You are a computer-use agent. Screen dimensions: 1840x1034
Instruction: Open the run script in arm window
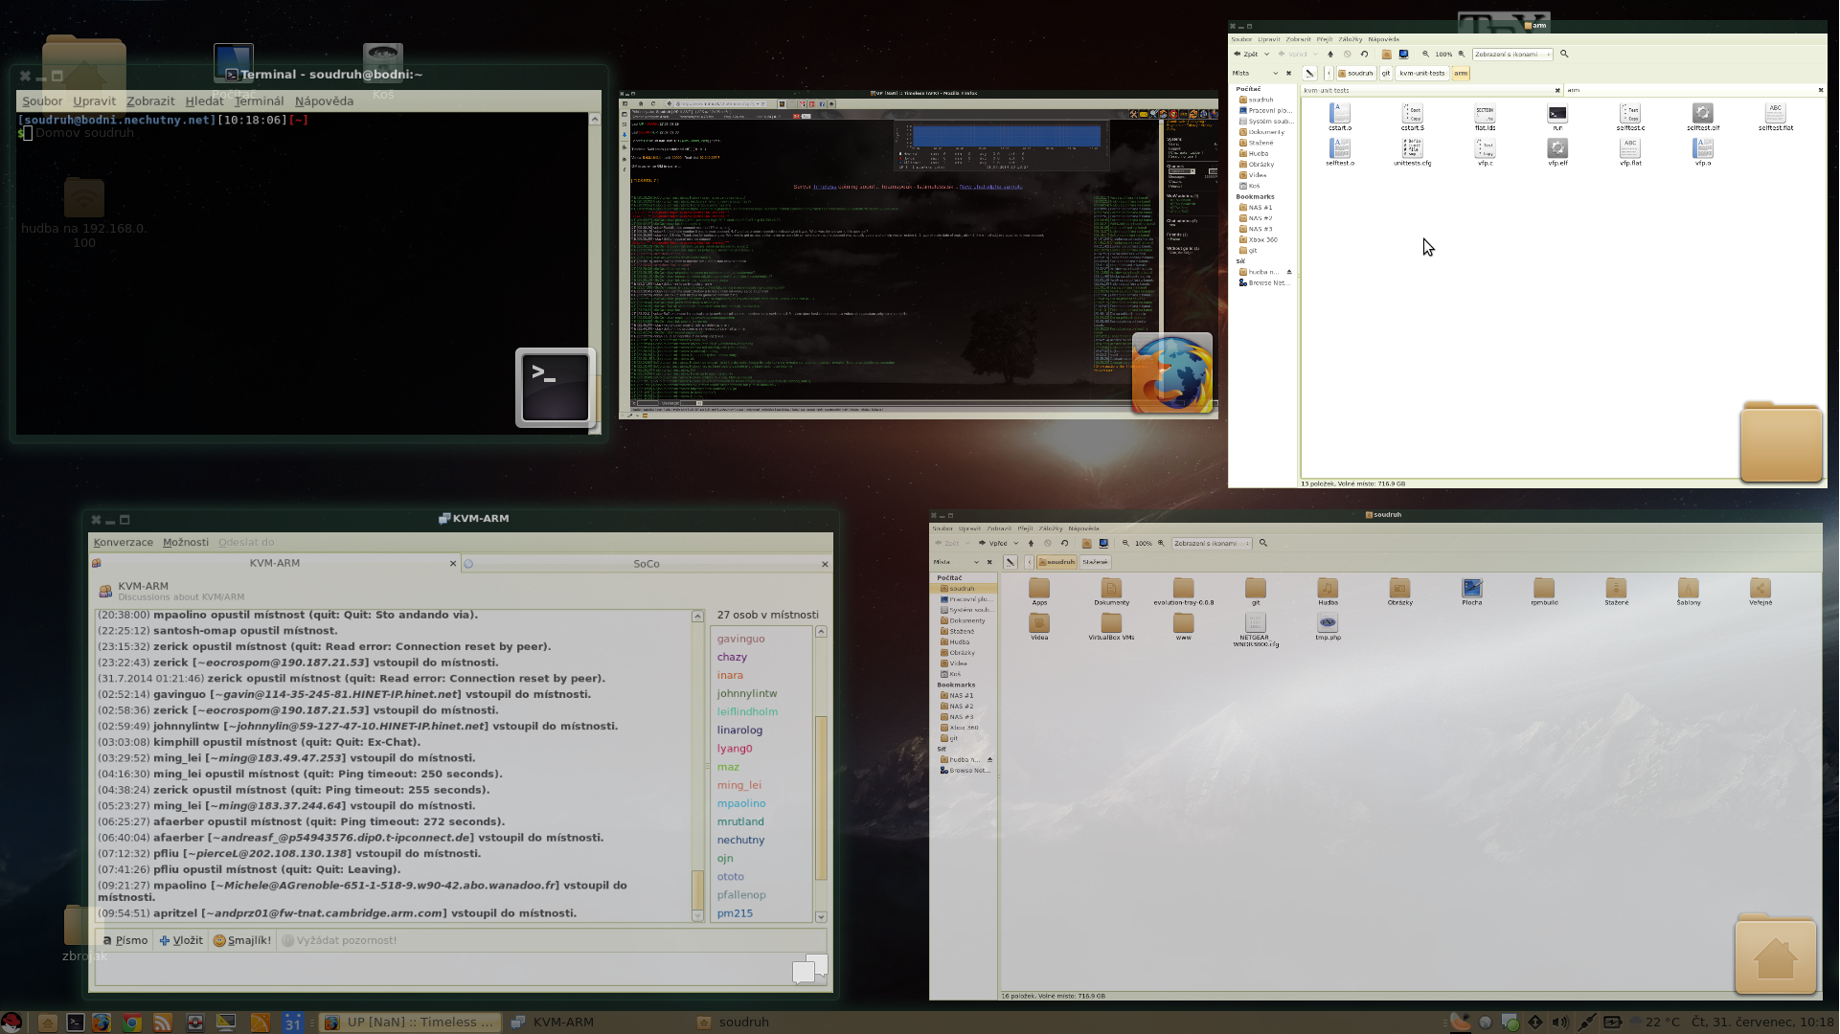[1557, 117]
